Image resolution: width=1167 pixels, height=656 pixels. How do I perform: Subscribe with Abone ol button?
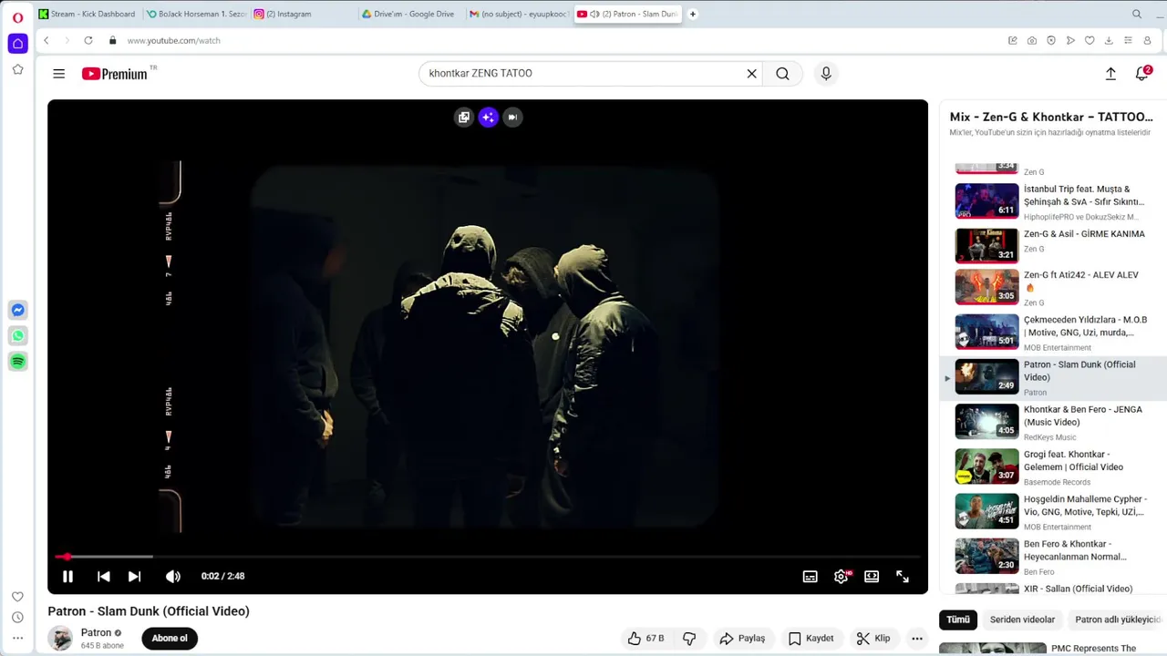tap(170, 639)
